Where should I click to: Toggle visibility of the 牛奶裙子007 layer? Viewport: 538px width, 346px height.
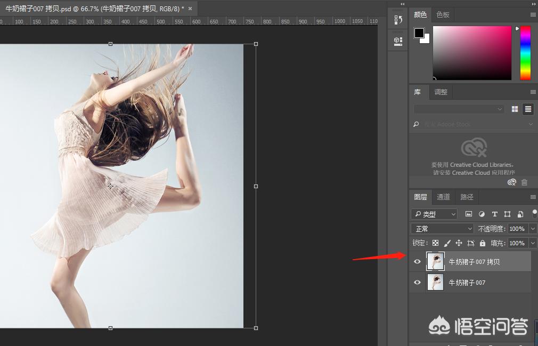417,283
